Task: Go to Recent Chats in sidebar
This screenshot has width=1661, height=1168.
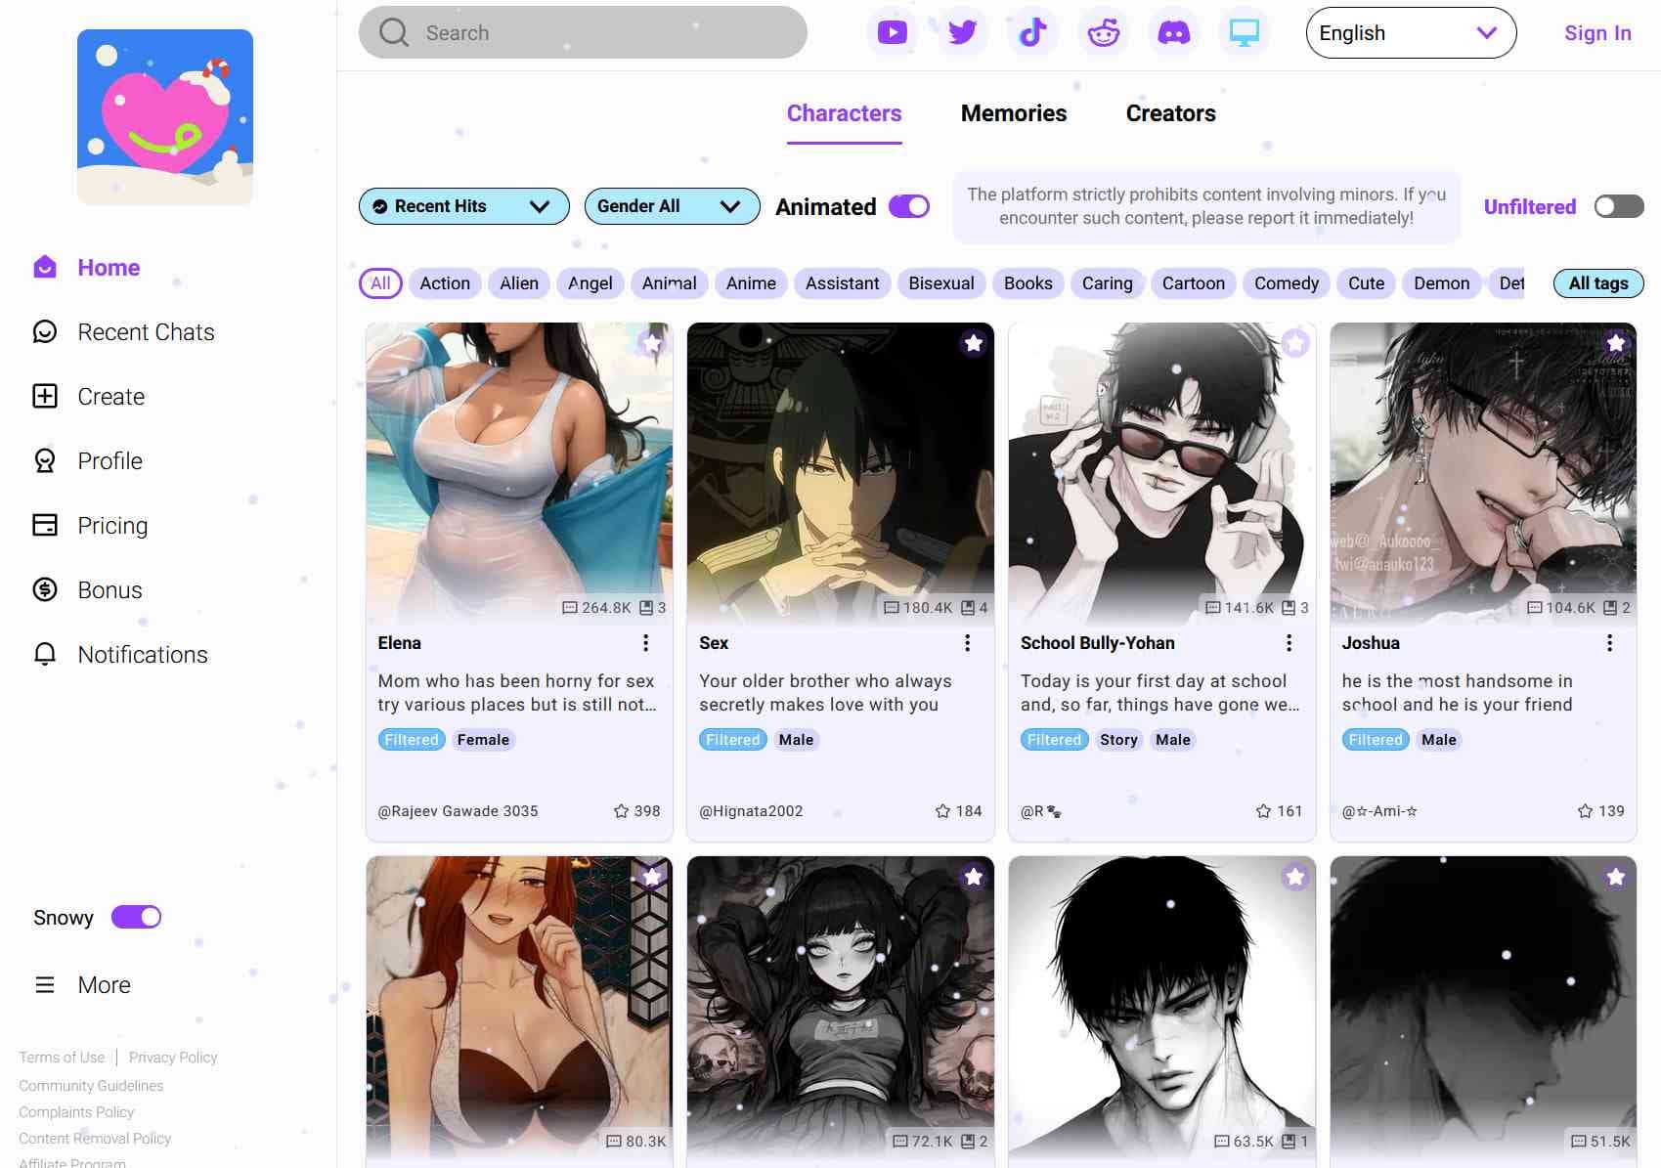Action: pos(145,332)
